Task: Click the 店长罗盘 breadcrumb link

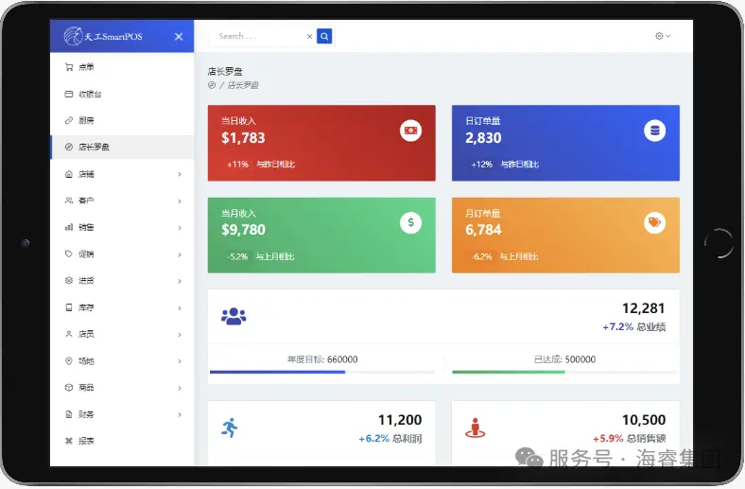Action: [243, 85]
